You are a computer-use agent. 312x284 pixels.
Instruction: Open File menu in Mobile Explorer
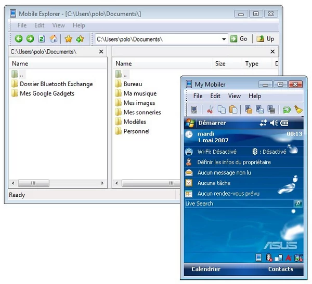[x=22, y=25]
